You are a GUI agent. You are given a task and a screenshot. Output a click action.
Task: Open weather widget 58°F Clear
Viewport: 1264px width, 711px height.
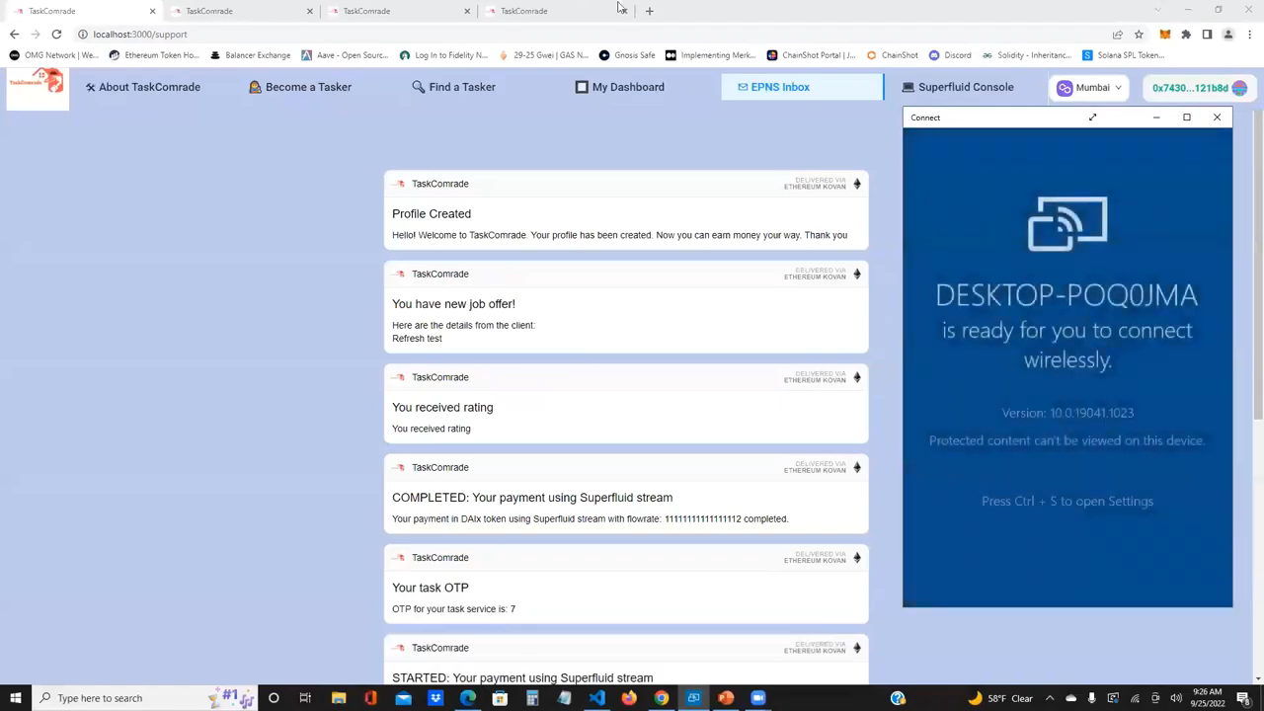1000,698
